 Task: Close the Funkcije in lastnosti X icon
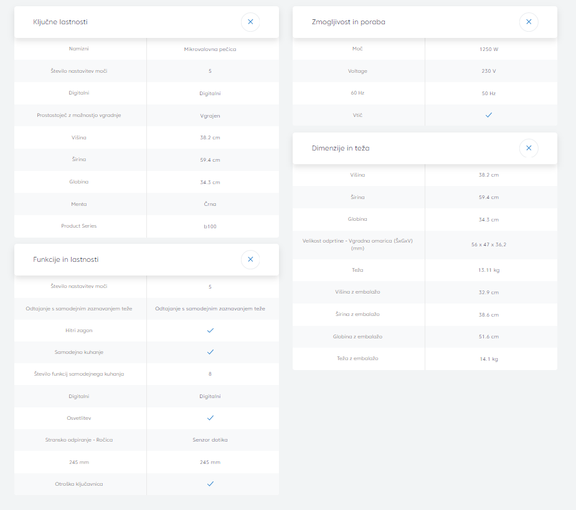point(250,259)
